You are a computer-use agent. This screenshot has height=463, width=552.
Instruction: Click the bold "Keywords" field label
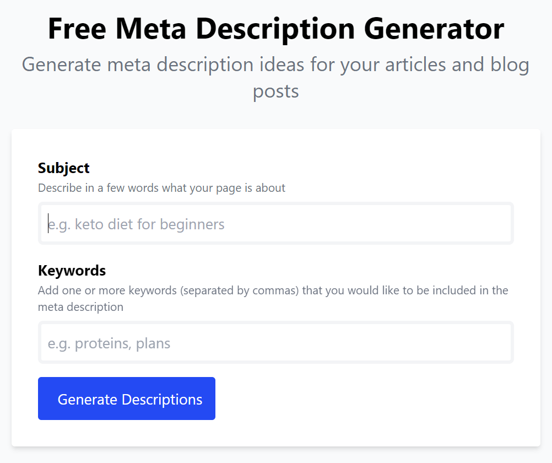pyautogui.click(x=72, y=271)
